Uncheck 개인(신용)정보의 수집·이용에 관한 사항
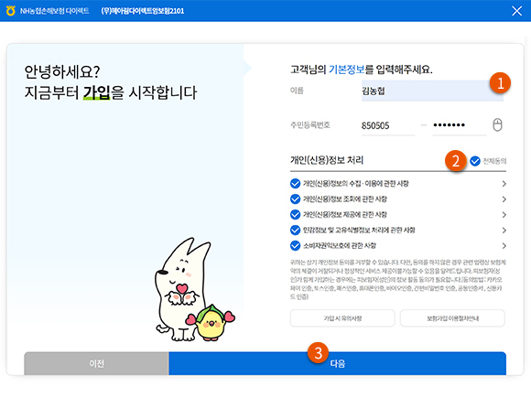Screen dimensions: 531x397 [295, 184]
